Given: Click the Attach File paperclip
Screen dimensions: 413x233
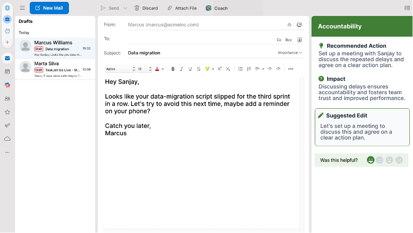Looking at the screenshot, I should [170, 8].
